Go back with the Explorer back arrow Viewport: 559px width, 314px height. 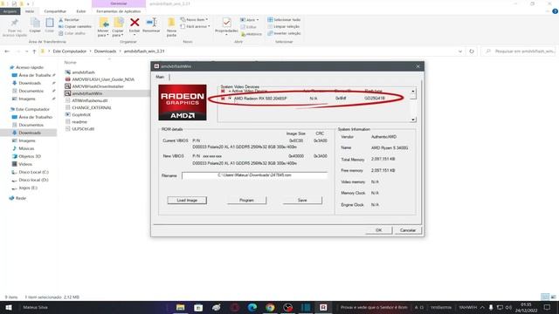coord(7,51)
